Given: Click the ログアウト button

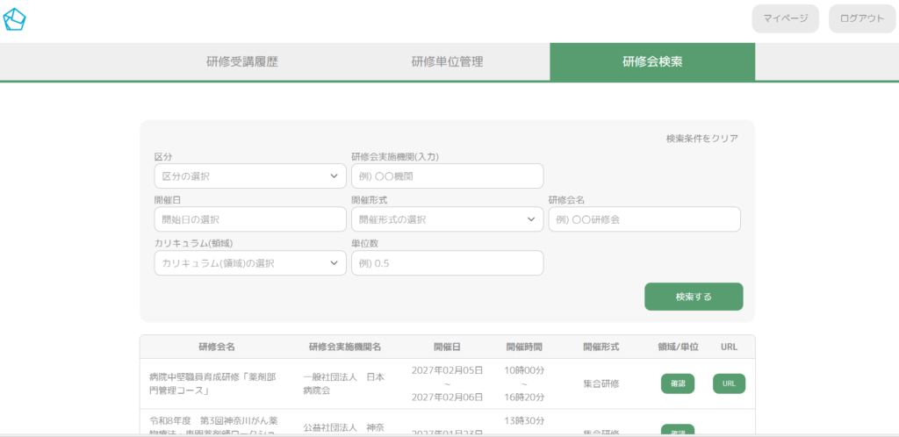Looking at the screenshot, I should 862,18.
